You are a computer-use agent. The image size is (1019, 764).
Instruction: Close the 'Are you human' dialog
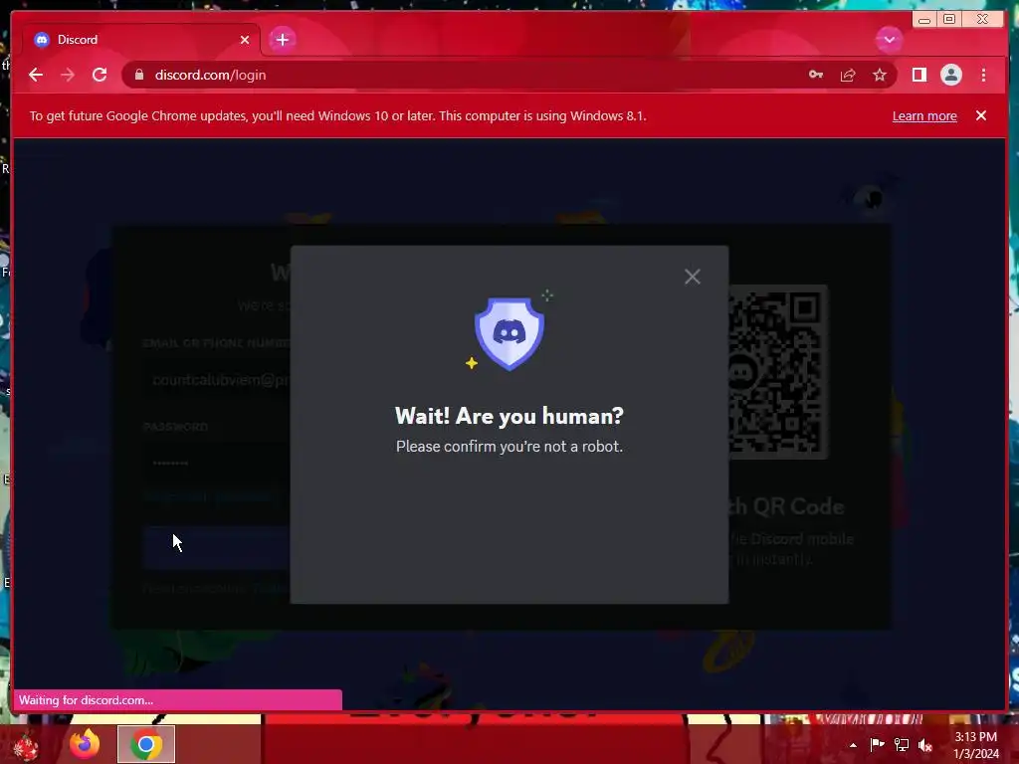pos(693,277)
